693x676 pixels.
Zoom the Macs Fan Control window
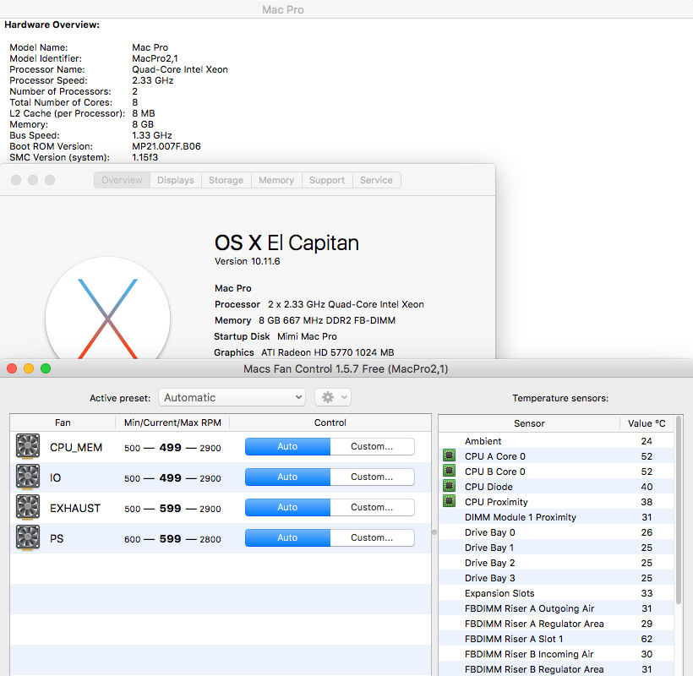[x=46, y=368]
